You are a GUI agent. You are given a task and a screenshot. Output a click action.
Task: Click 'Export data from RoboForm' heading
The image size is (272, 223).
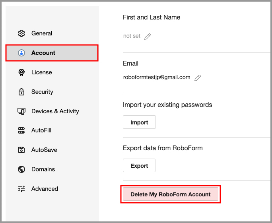pos(163,148)
